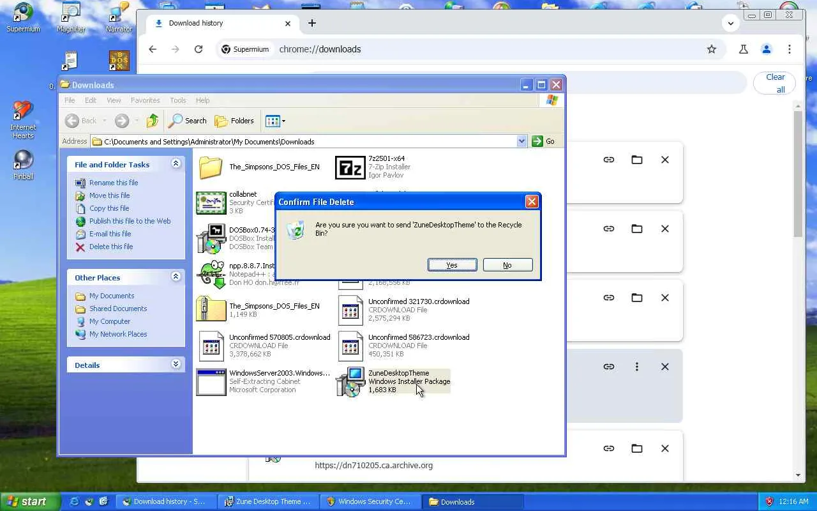
Task: Open the Narrator desktop shortcut
Action: click(x=119, y=18)
